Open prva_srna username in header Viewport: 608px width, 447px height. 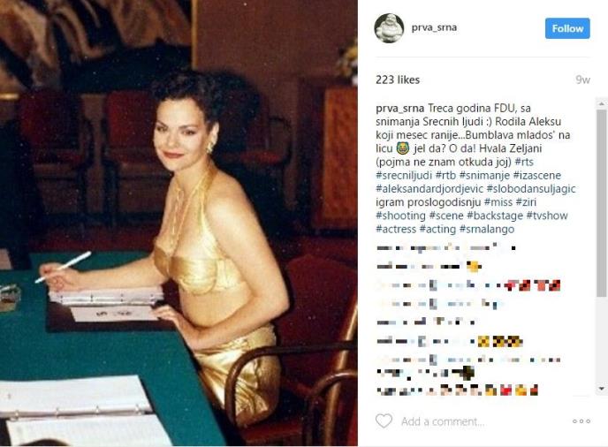(x=434, y=27)
